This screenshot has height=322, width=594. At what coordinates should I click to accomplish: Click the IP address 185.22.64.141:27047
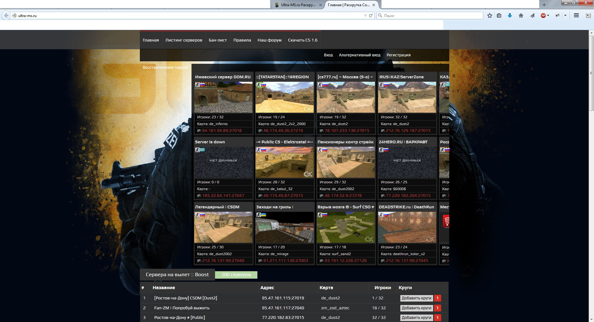tap(223, 196)
